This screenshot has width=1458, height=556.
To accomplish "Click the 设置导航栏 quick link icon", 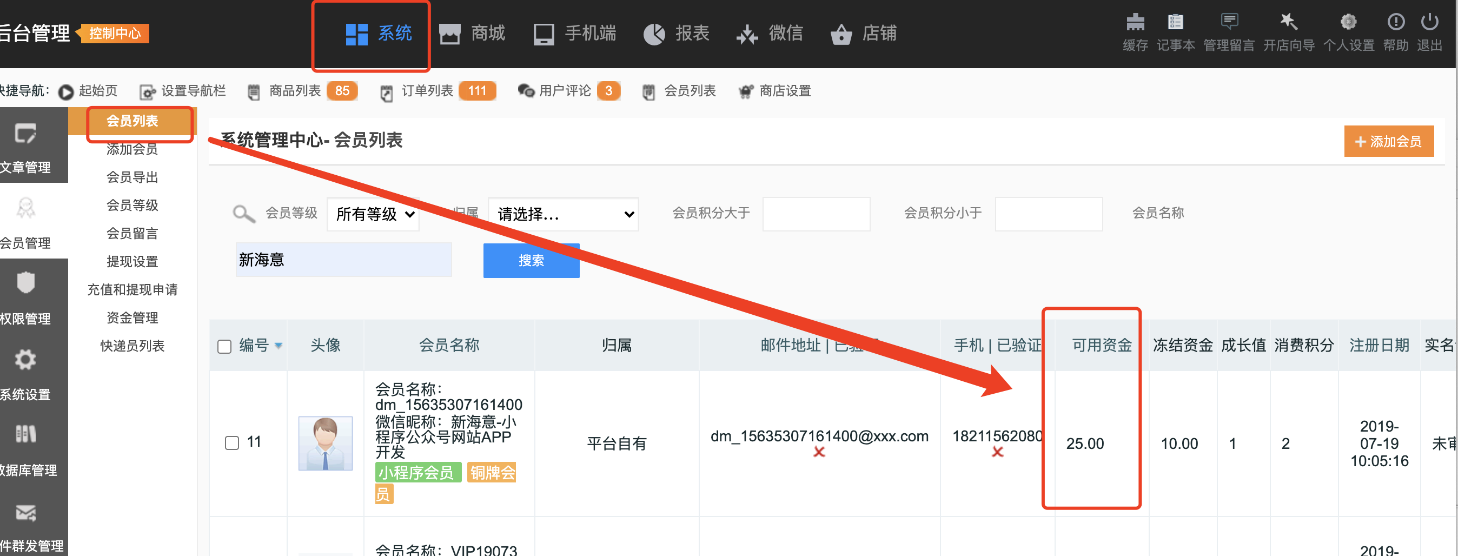I will (x=147, y=92).
